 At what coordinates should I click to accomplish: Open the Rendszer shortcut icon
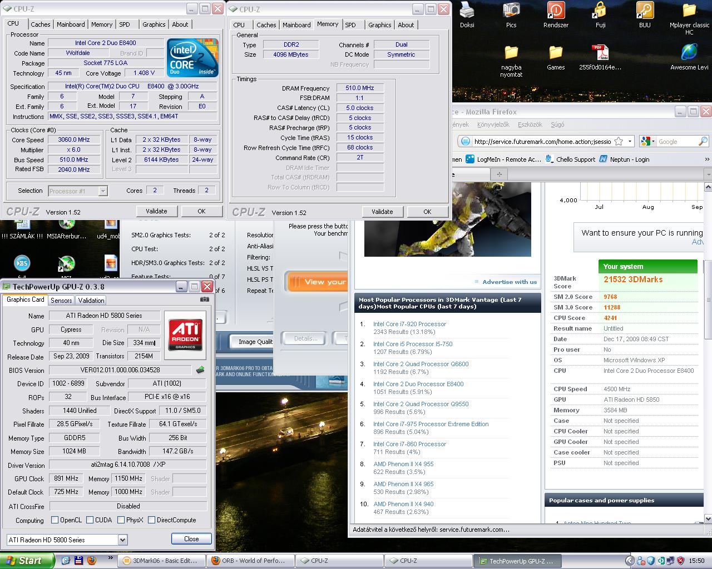click(556, 10)
